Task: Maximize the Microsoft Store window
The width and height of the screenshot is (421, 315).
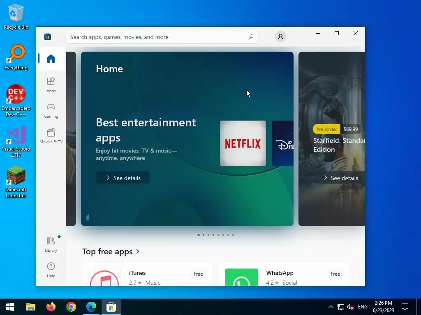Action: pyautogui.click(x=337, y=33)
